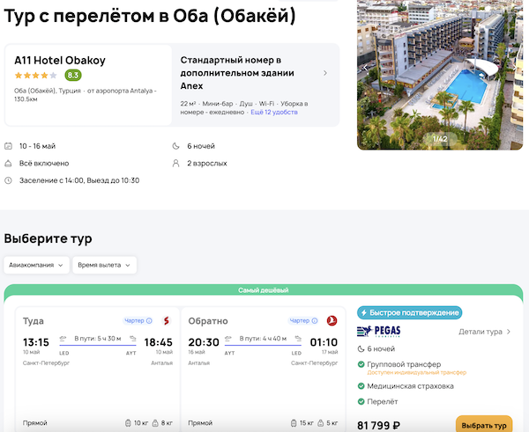The height and width of the screenshot is (432, 529).
Task: Show previous hotel photo with left arrow
Action: click(x=365, y=68)
